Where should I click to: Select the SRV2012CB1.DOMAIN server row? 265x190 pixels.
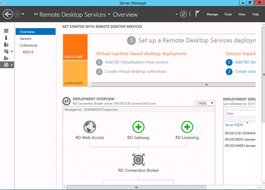pos(240,133)
